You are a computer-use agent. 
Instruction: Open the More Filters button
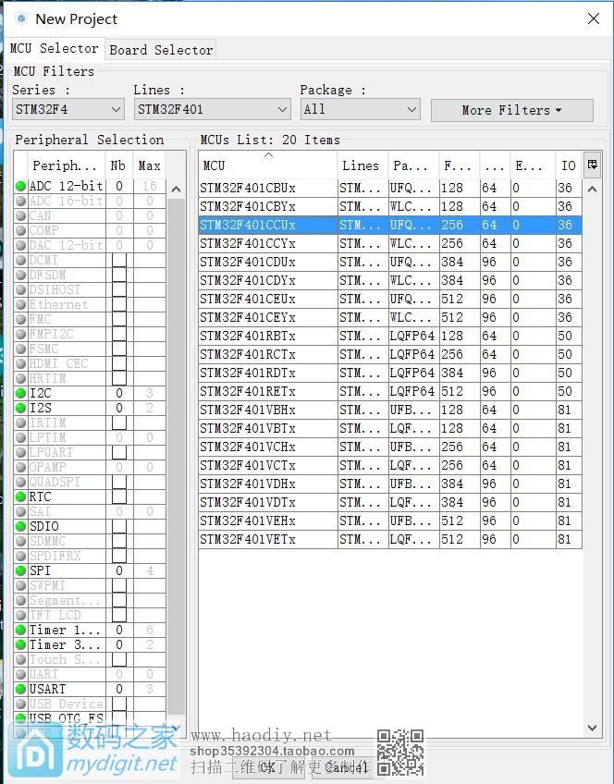pos(511,110)
